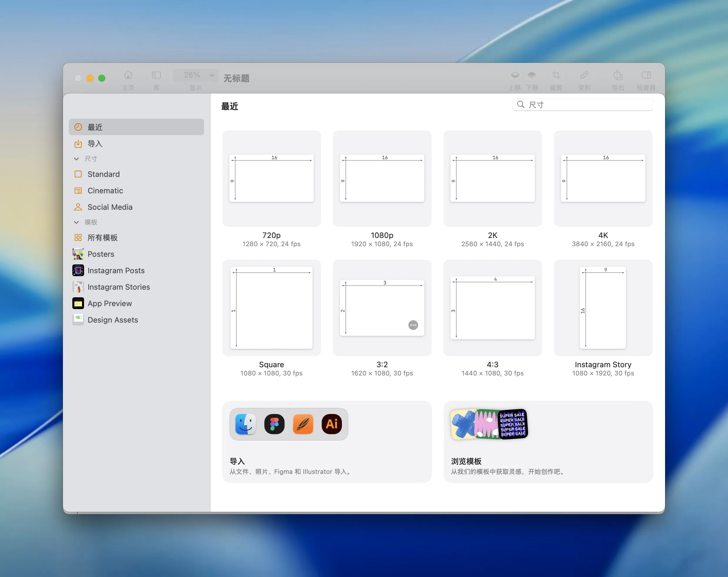Choose the Square 1080 × 1080 preset

click(271, 308)
